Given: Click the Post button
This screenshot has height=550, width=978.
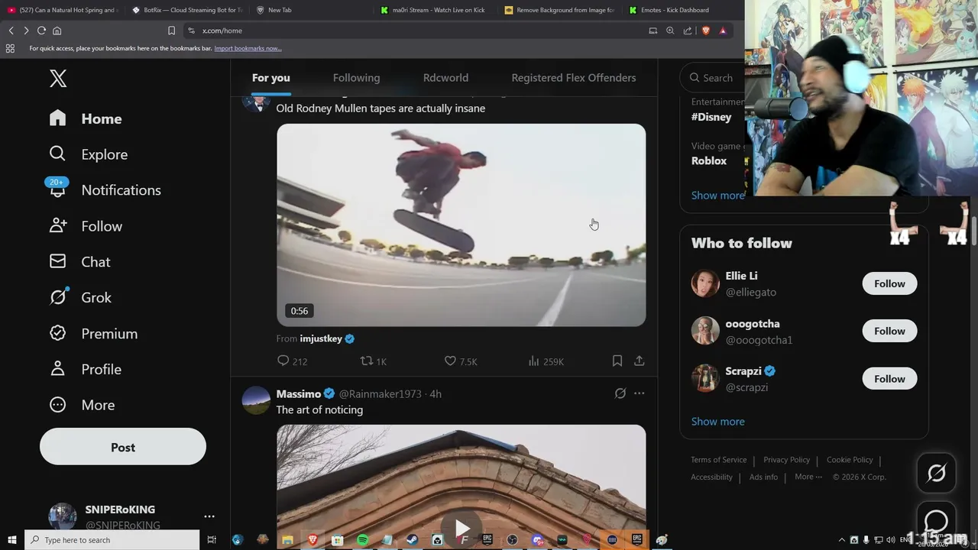Looking at the screenshot, I should 123,447.
